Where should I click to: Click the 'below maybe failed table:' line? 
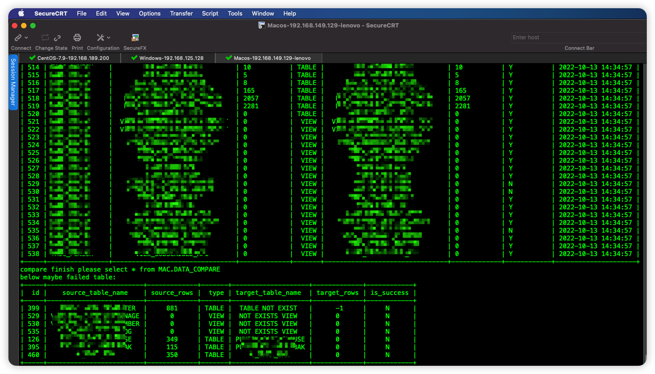[68, 277]
